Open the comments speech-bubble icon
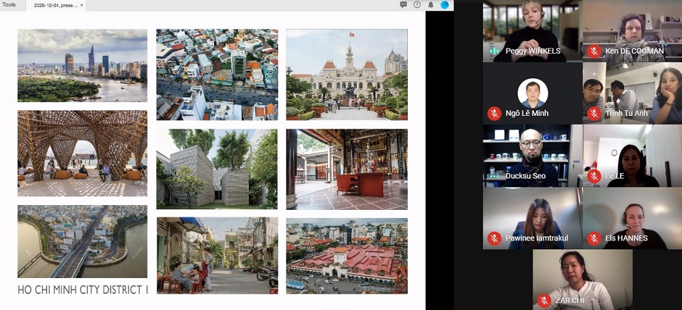This screenshot has width=682, height=310. click(x=404, y=5)
